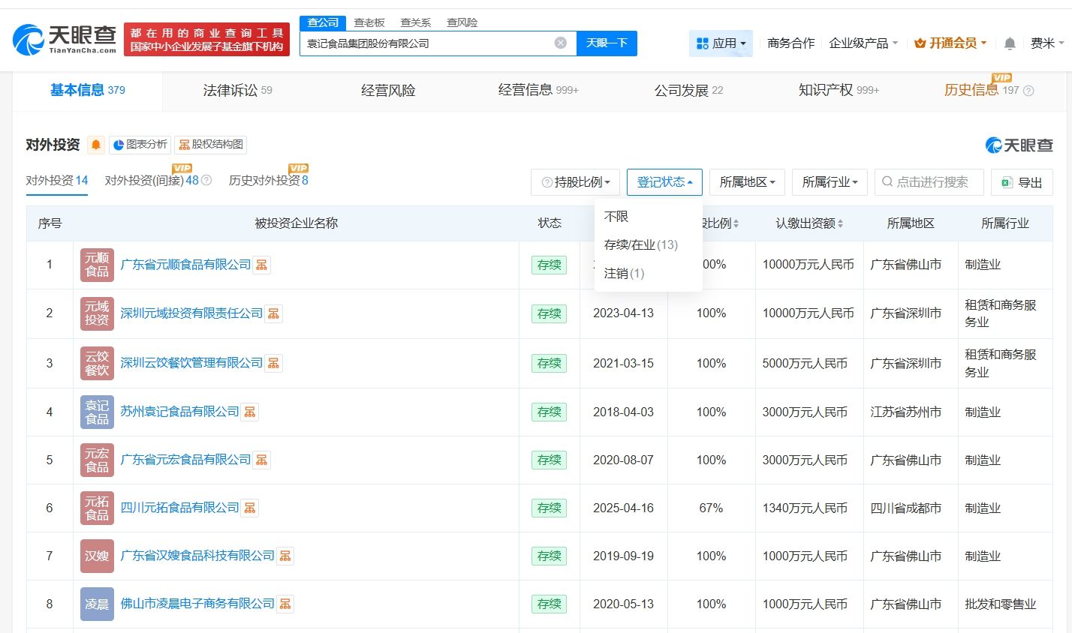
Task: Filter by 存续/在业 (13) status option
Action: coord(640,245)
